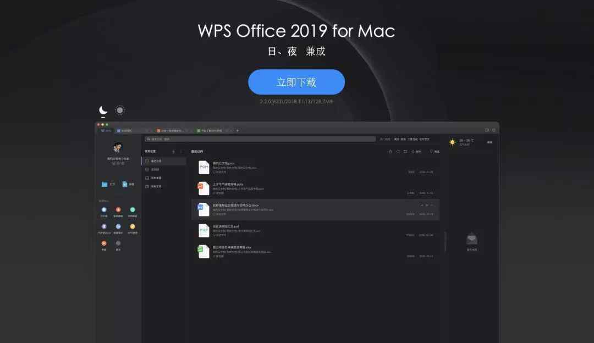Open the user avatar profile
Screen dimensions: 594x343
point(118,148)
